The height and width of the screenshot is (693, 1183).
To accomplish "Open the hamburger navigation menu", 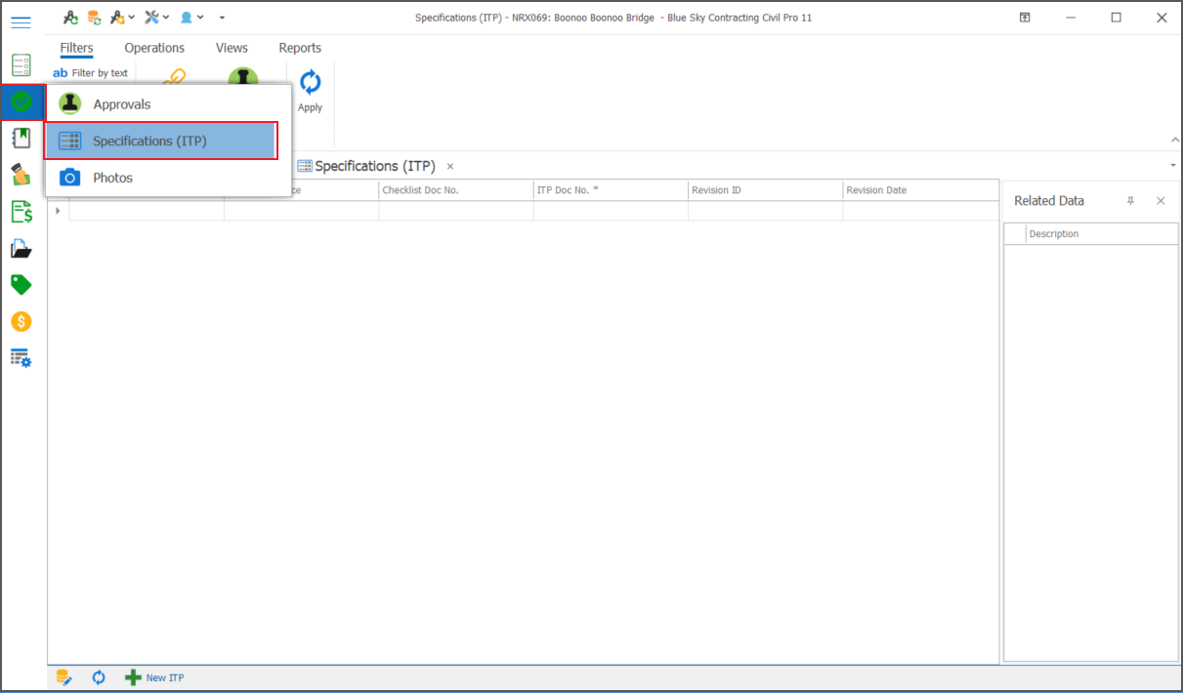I will (21, 22).
